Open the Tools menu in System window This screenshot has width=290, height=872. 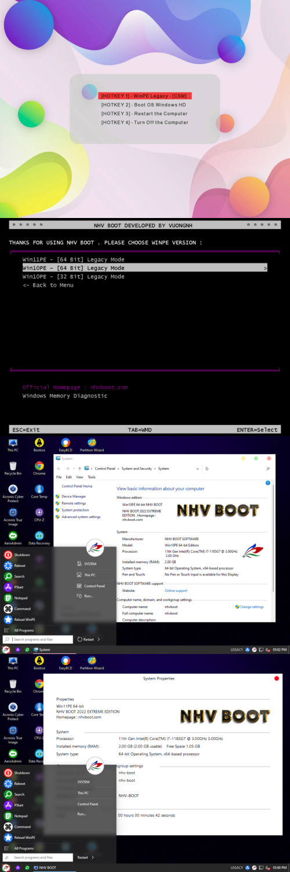[x=92, y=477]
